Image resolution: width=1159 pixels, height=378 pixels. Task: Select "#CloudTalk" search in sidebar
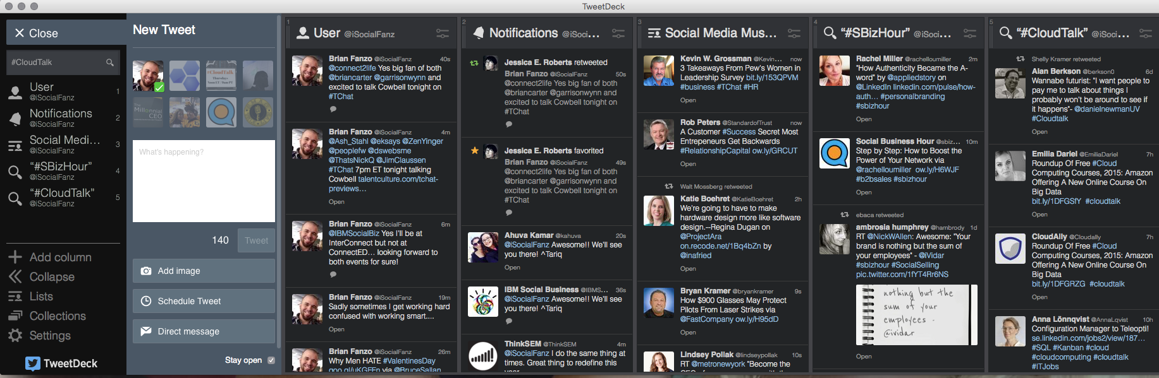(63, 197)
